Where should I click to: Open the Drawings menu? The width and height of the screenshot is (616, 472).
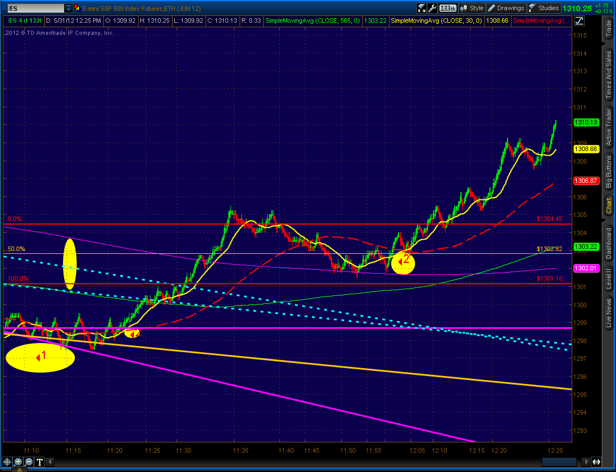(506, 8)
